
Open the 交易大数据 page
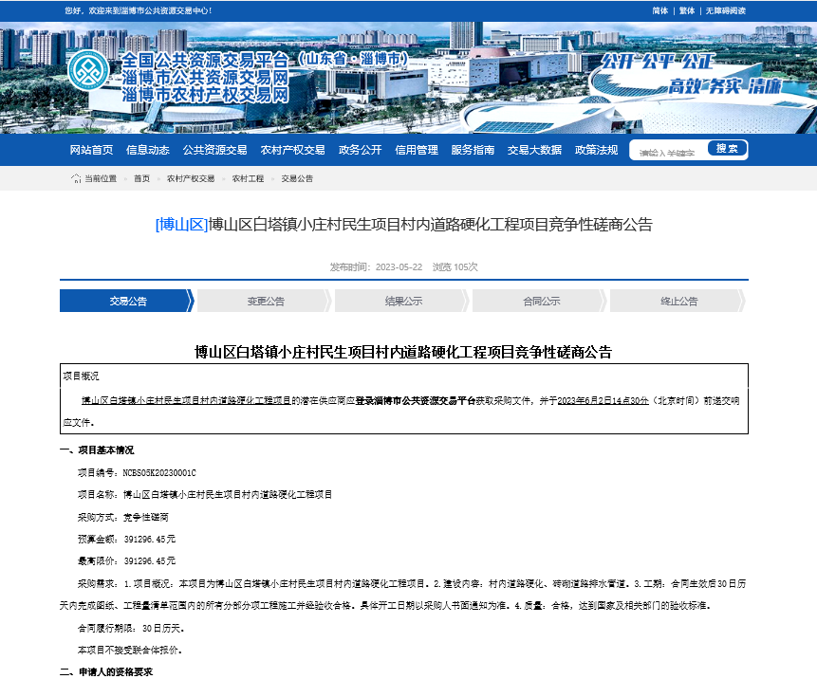pyautogui.click(x=534, y=150)
